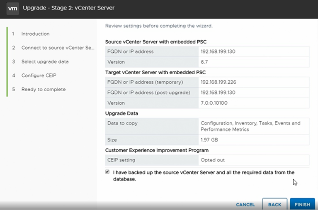Cancel the upgrade wizard

point(245,205)
